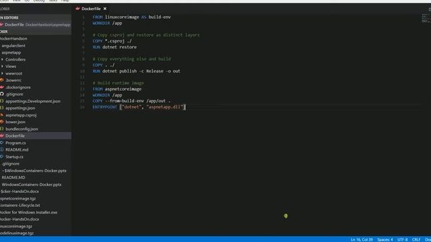The height and width of the screenshot is (242, 431).
Task: Click the braces icon beside appsettings.Development.json
Action: (x=1, y=101)
